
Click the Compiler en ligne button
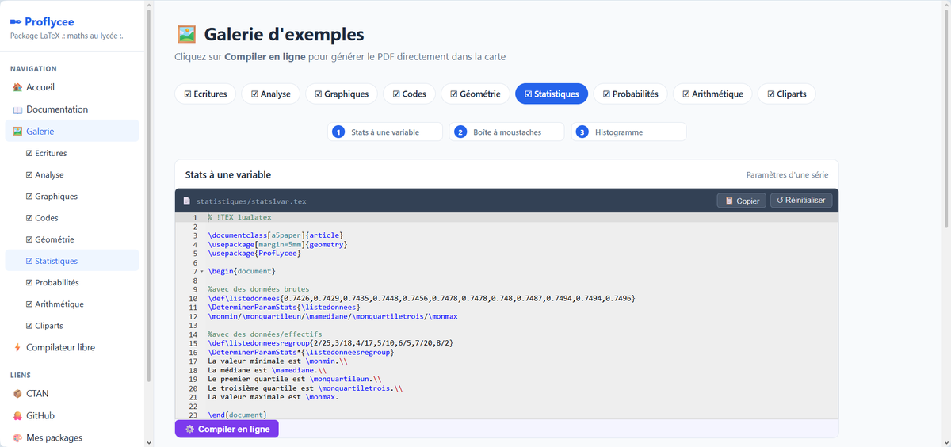coord(227,429)
